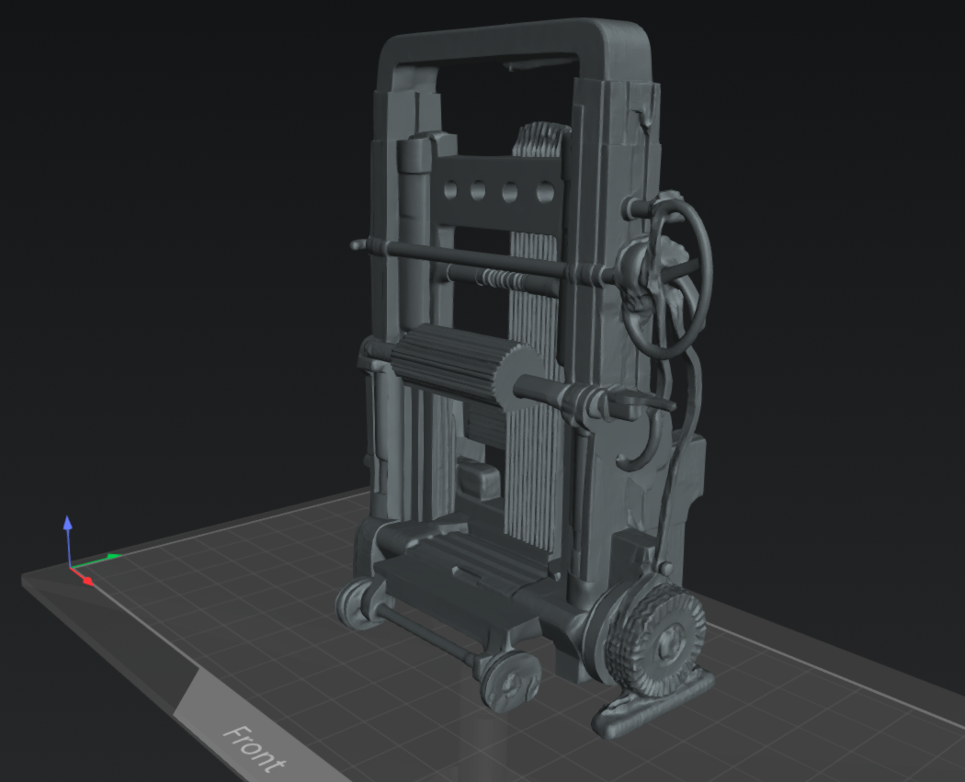This screenshot has width=965, height=782.
Task: Click the green Y-axis arrow
Action: pos(112,556)
